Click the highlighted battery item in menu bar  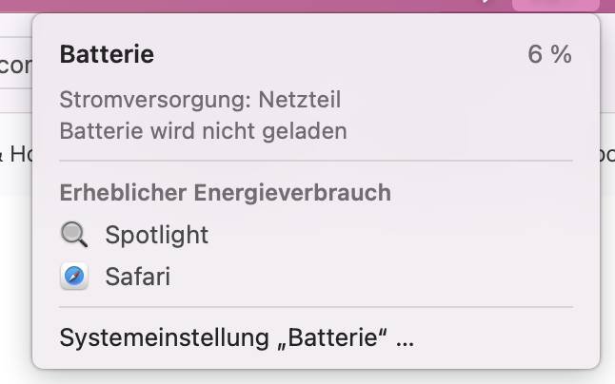(x=555, y=5)
